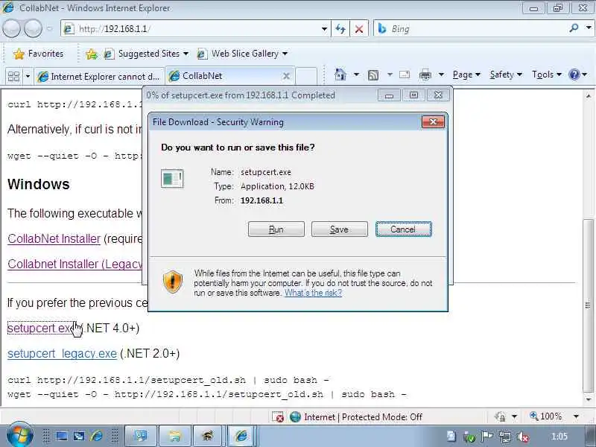Open the Page menu

tap(466, 74)
